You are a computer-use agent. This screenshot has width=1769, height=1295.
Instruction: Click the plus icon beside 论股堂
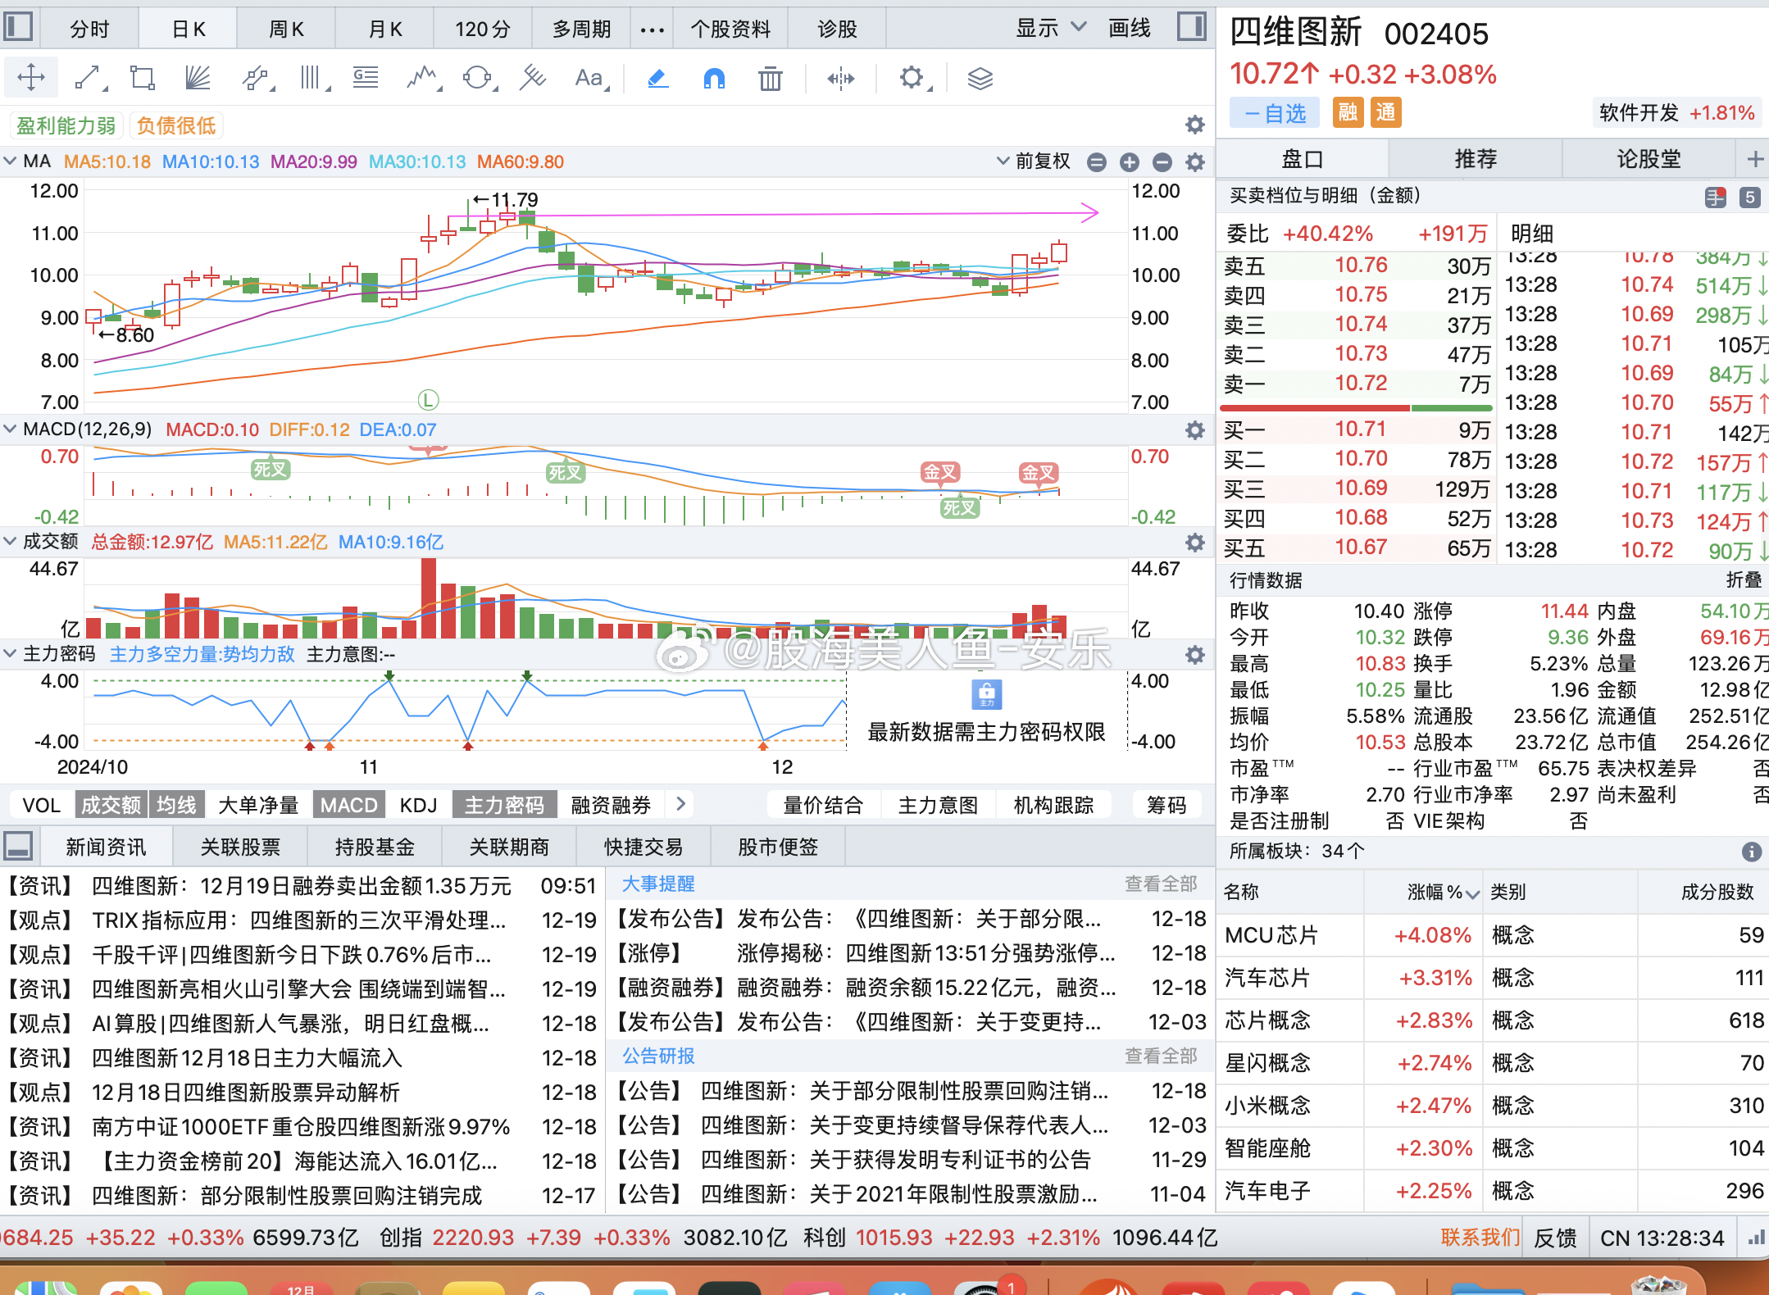1755,159
